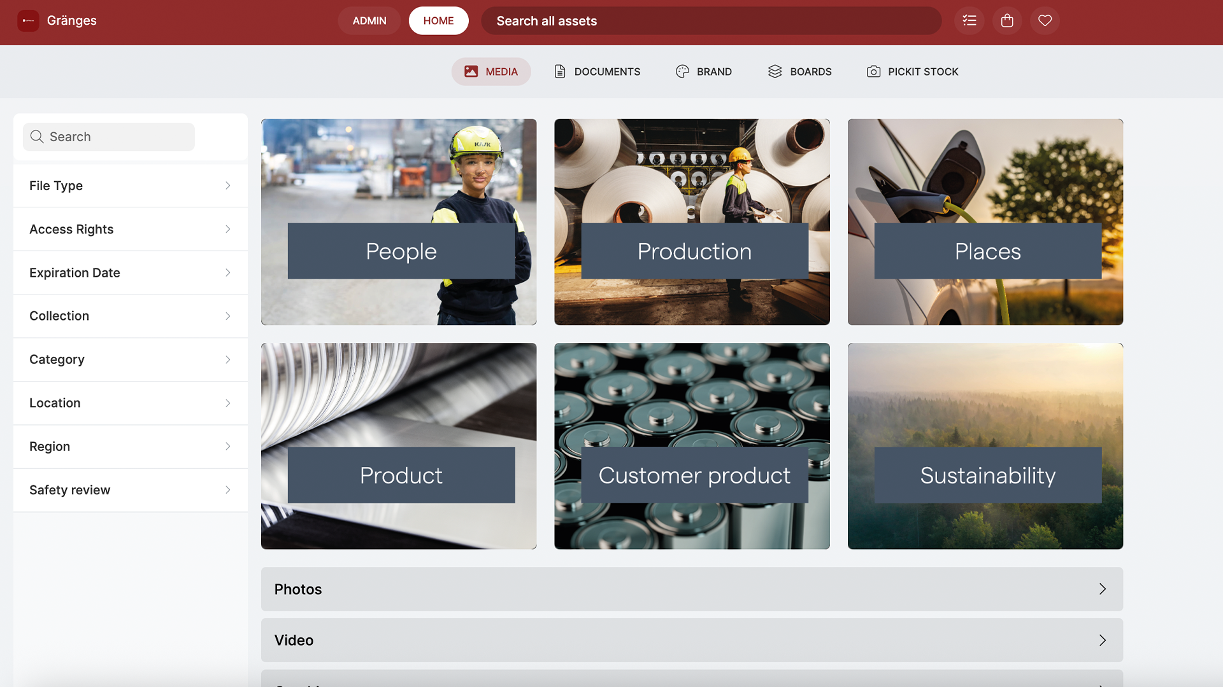This screenshot has width=1223, height=687.
Task: Open the People category tile
Action: 399,222
